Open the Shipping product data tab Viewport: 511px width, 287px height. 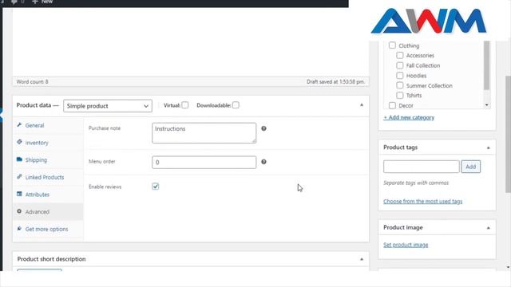[48, 159]
